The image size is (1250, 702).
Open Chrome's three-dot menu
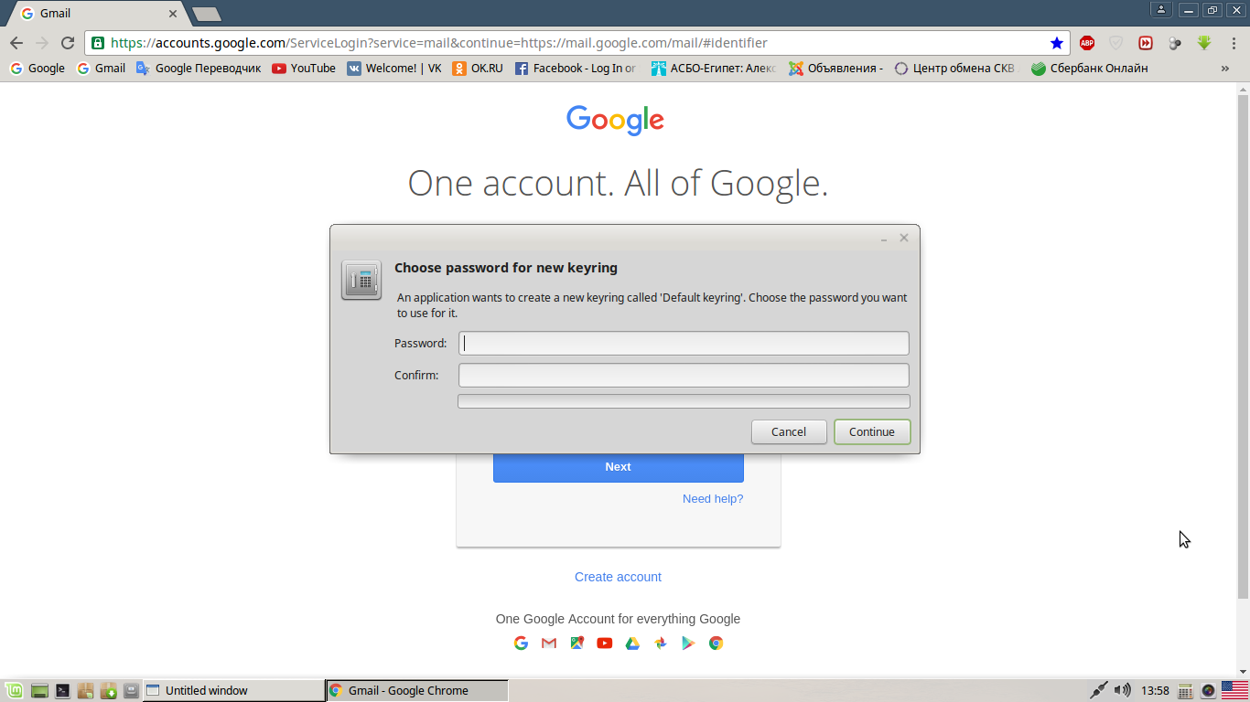1233,43
